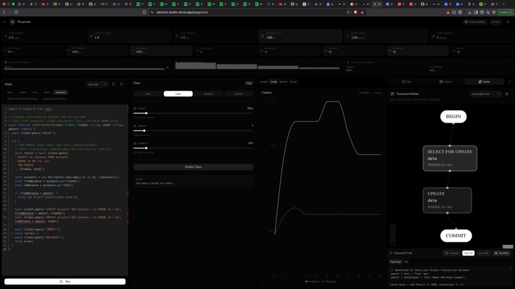The image size is (515, 289).
Task: Click the Latency clock icon in Chaos
Action: point(135,108)
